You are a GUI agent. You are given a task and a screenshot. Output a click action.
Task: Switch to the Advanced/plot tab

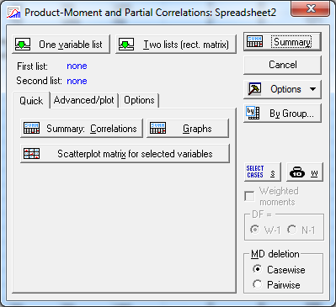pyautogui.click(x=84, y=100)
